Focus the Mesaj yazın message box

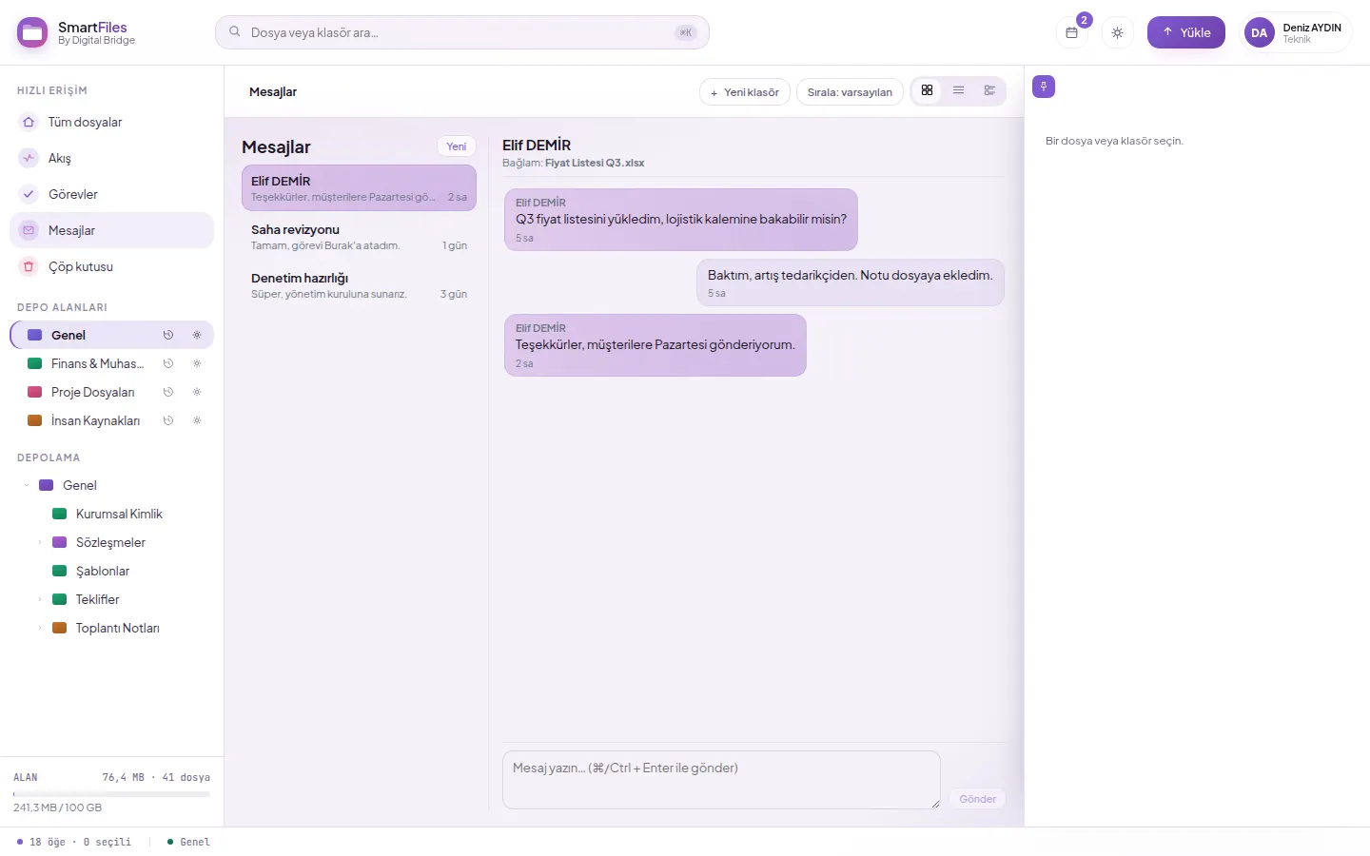point(721,780)
